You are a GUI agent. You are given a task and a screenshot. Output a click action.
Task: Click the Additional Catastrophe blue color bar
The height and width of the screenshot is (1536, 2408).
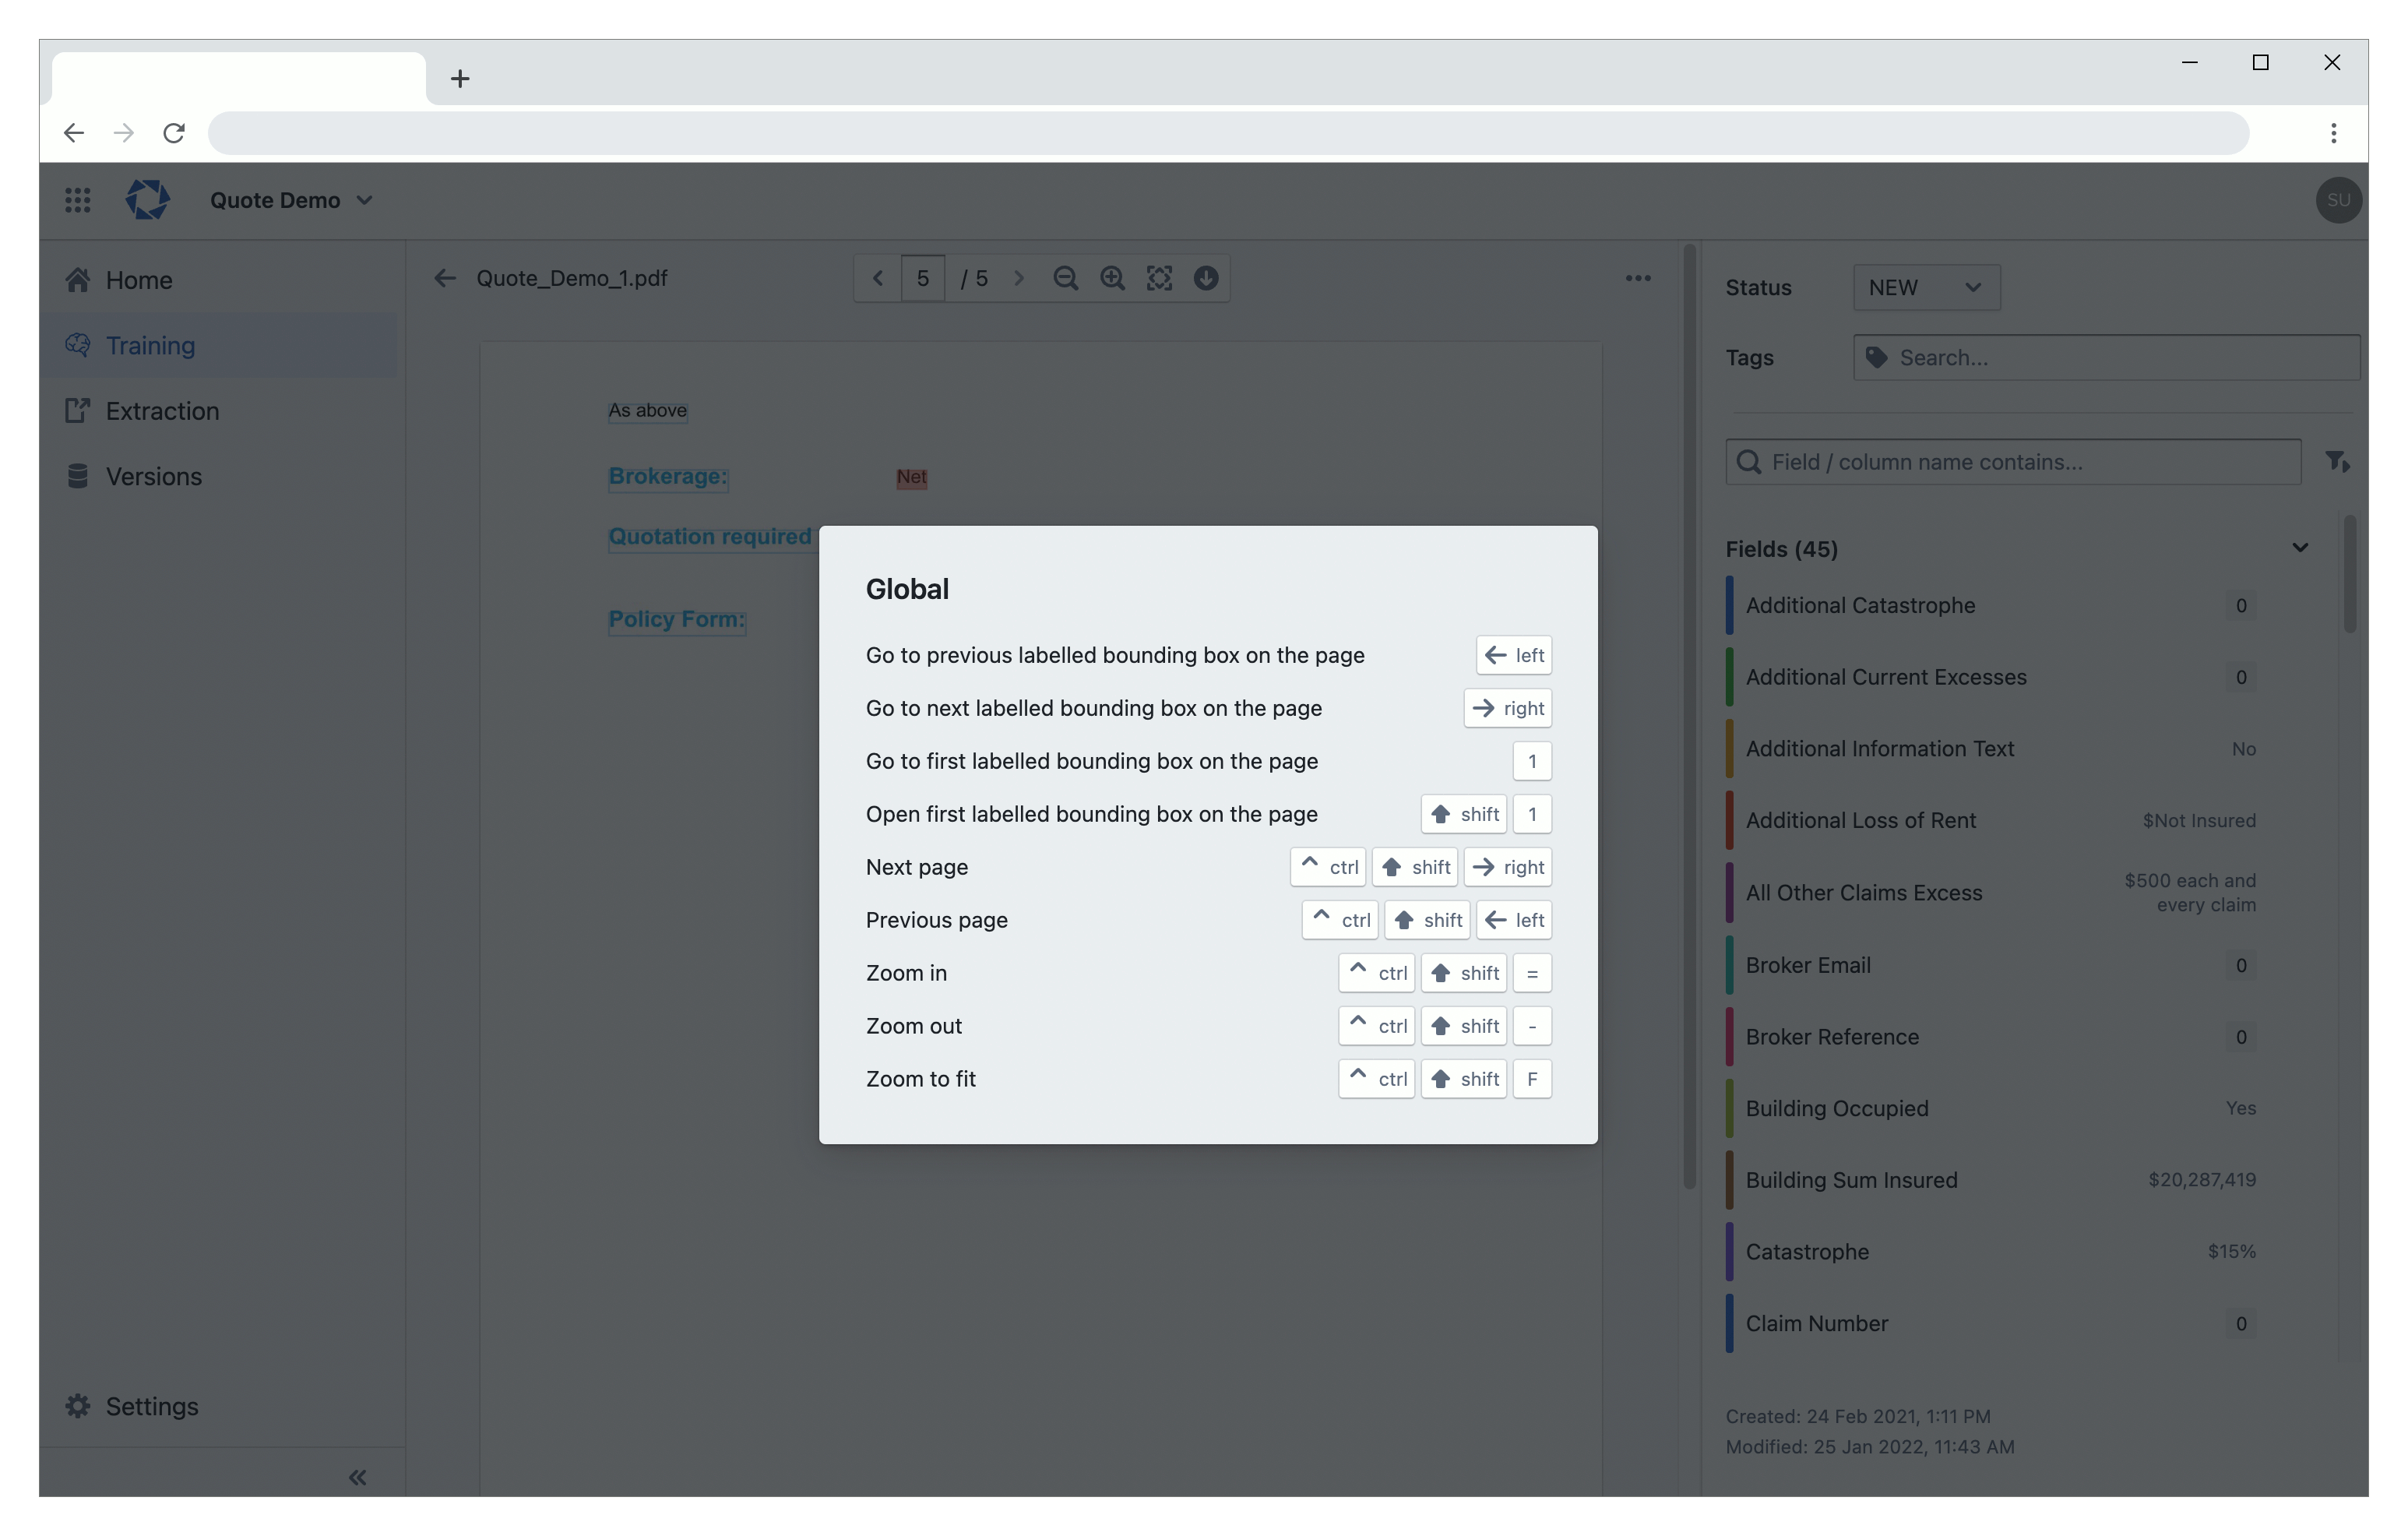coord(1729,605)
